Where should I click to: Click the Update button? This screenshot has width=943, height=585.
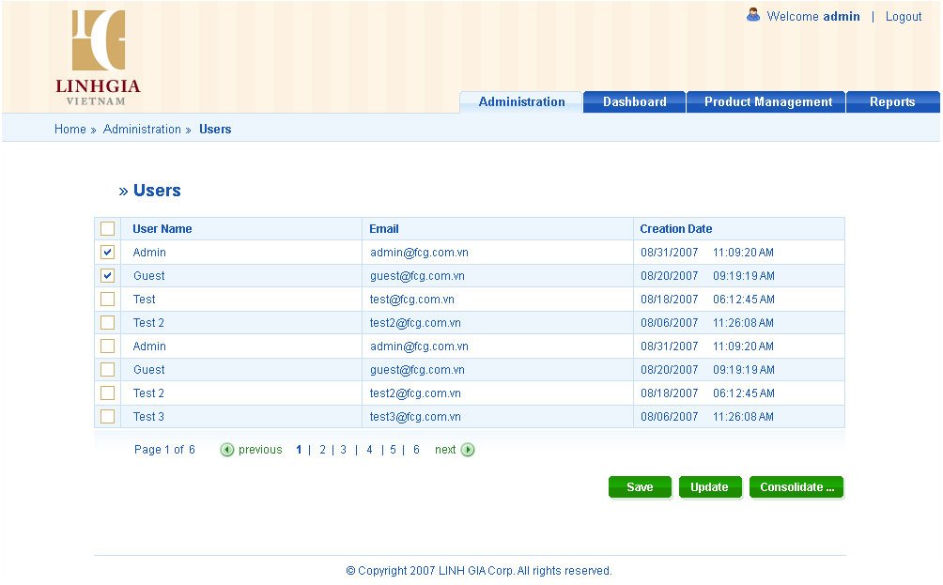pyautogui.click(x=710, y=487)
